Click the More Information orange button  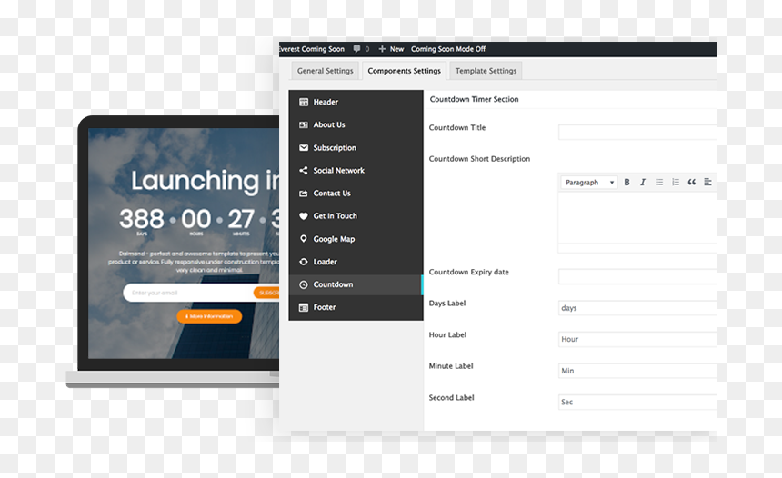pos(209,316)
